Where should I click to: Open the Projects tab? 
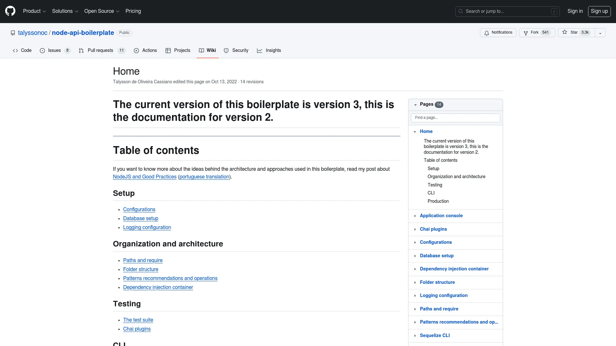178,51
